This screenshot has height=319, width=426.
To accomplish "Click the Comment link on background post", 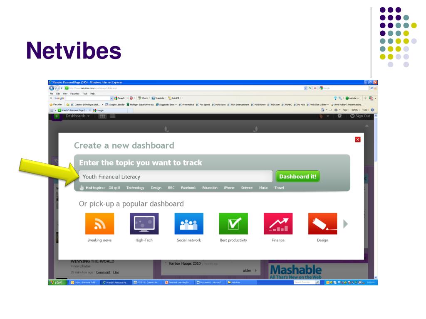I will pos(103,272).
